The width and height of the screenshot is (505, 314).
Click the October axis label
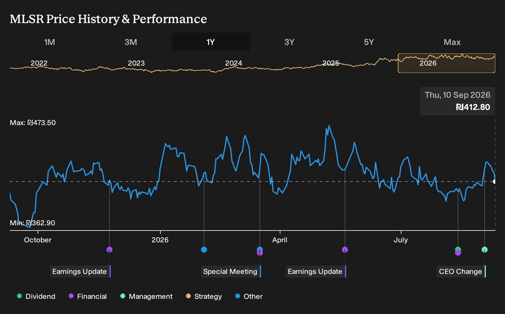pos(38,240)
